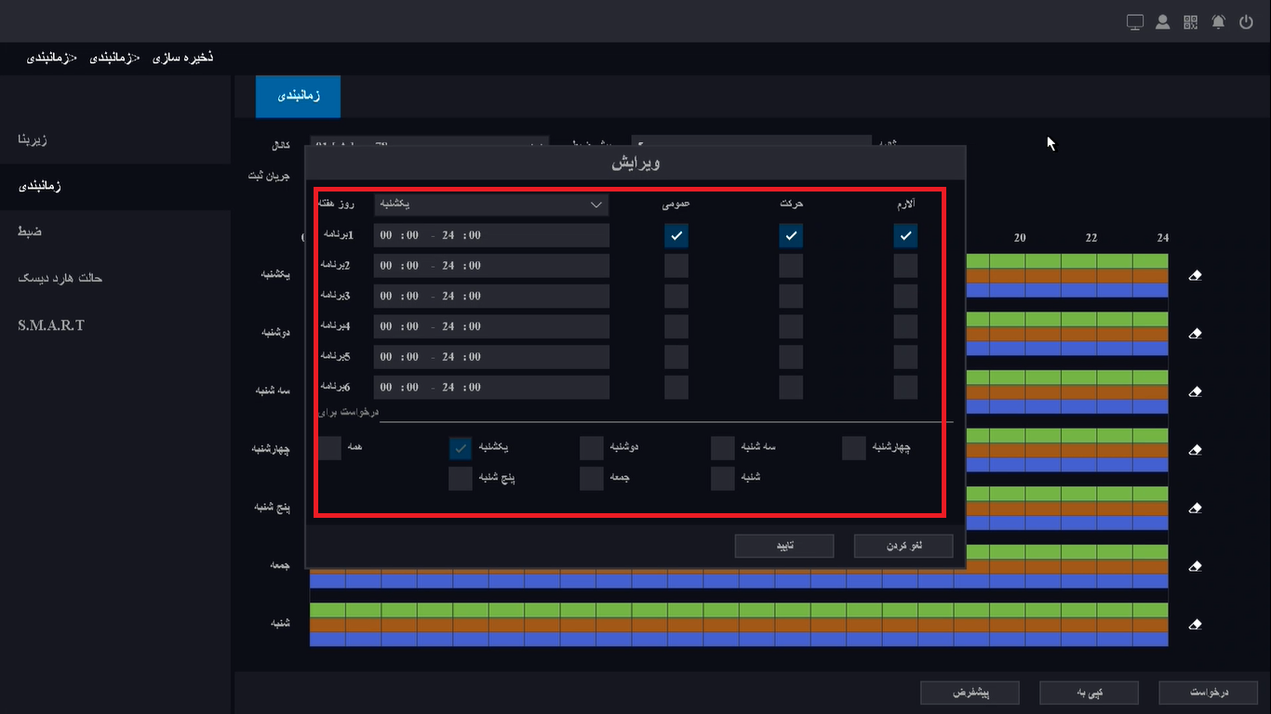
Task: Click the پیشفرض default button
Action: tap(970, 693)
